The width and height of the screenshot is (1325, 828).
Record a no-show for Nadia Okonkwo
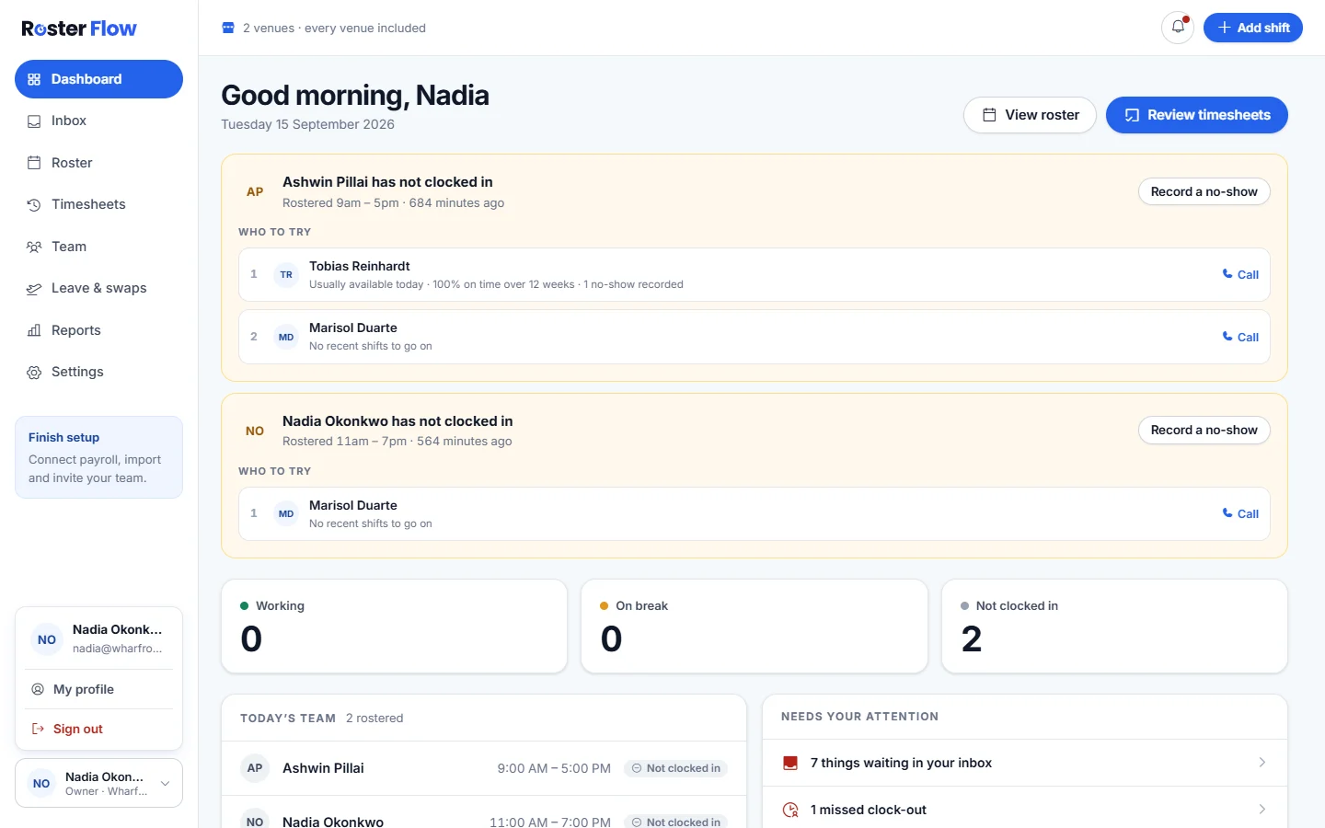(x=1204, y=430)
